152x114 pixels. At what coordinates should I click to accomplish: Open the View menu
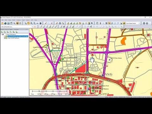click(x=9, y=20)
